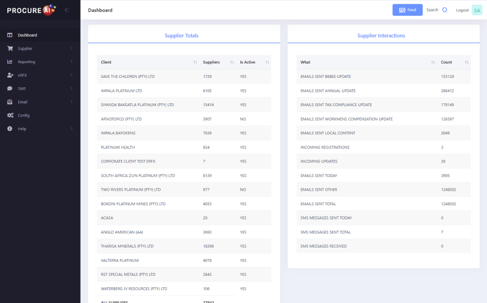The image size is (487, 303).
Task: Click the search magnifier icon
Action: pos(445,10)
